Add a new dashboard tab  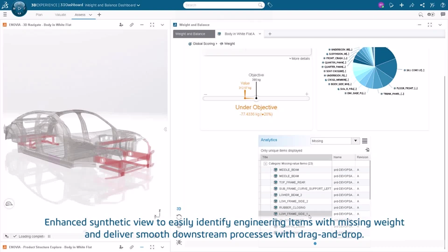click(99, 14)
